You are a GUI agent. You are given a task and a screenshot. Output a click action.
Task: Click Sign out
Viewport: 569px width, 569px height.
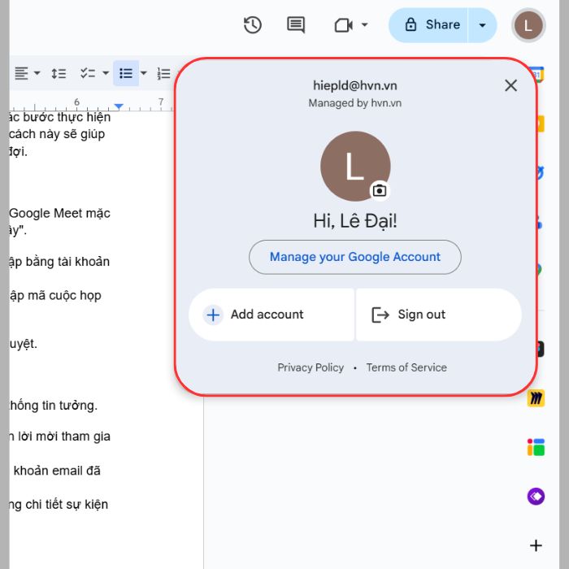(x=439, y=315)
